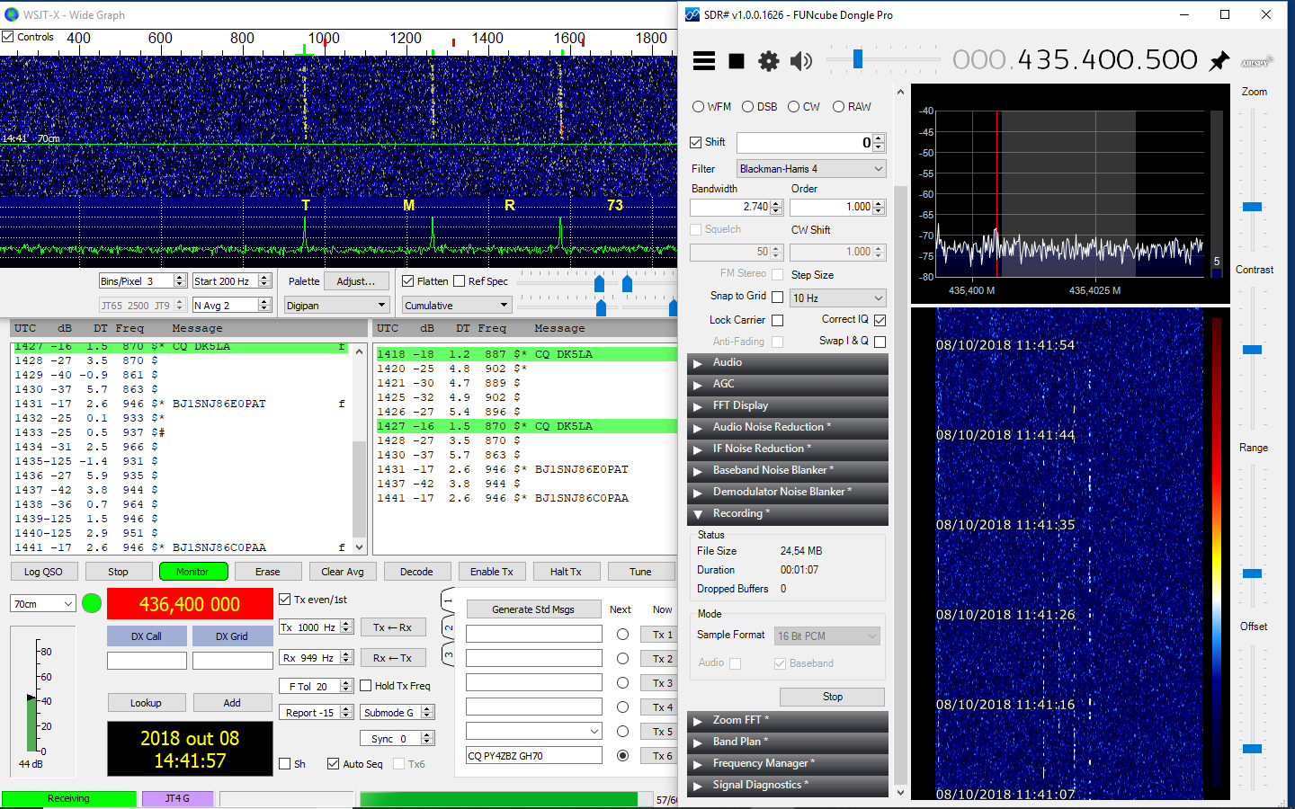1295x809 pixels.
Task: Click the Tx message bracket 2 icon
Action: pyautogui.click(x=449, y=627)
